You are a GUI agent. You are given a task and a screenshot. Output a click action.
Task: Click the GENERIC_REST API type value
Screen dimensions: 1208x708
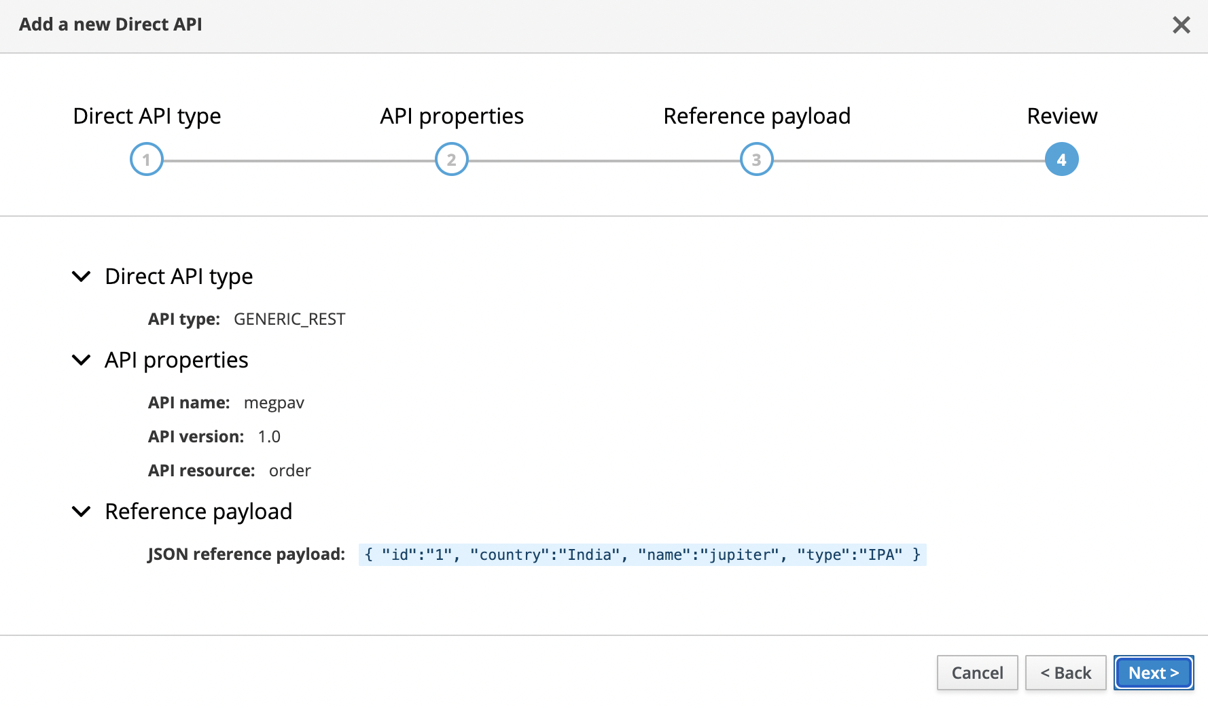pyautogui.click(x=289, y=319)
